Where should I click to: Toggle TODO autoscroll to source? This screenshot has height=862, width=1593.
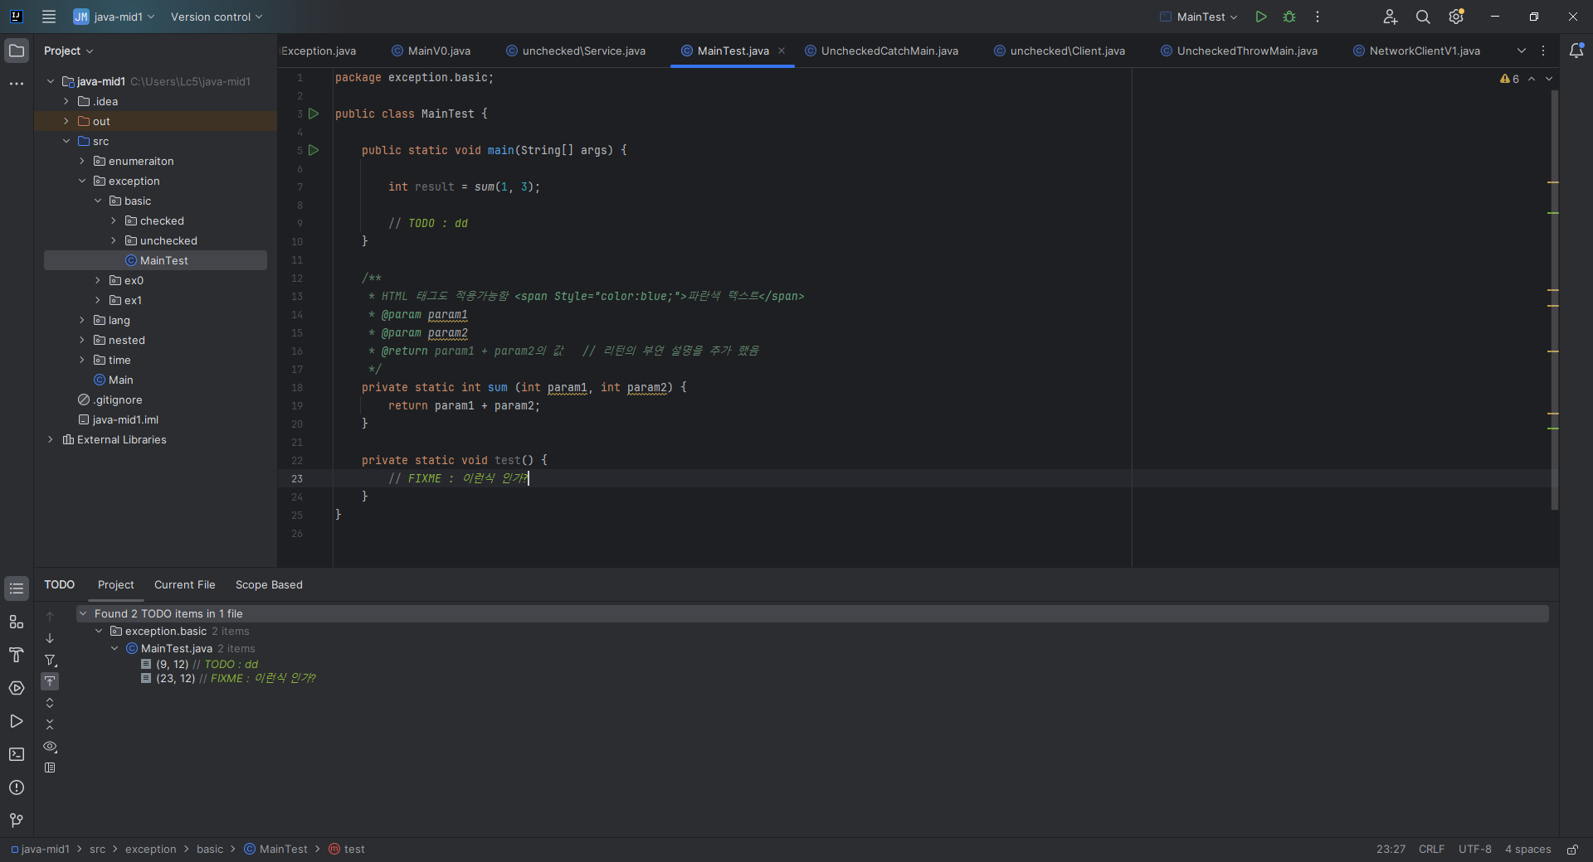coord(50,681)
